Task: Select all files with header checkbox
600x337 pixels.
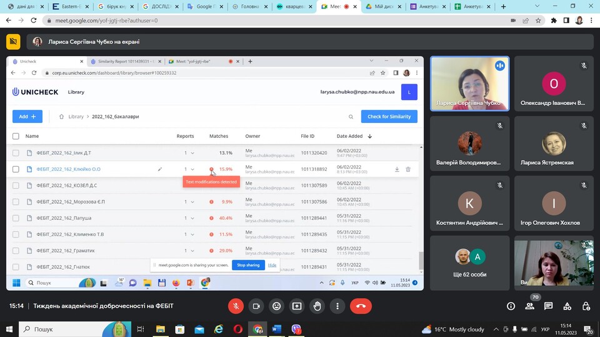Action: coord(16,136)
